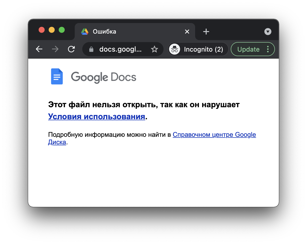The image size is (307, 244).
Task: Click the Google Docs wordmark
Action: (x=104, y=77)
